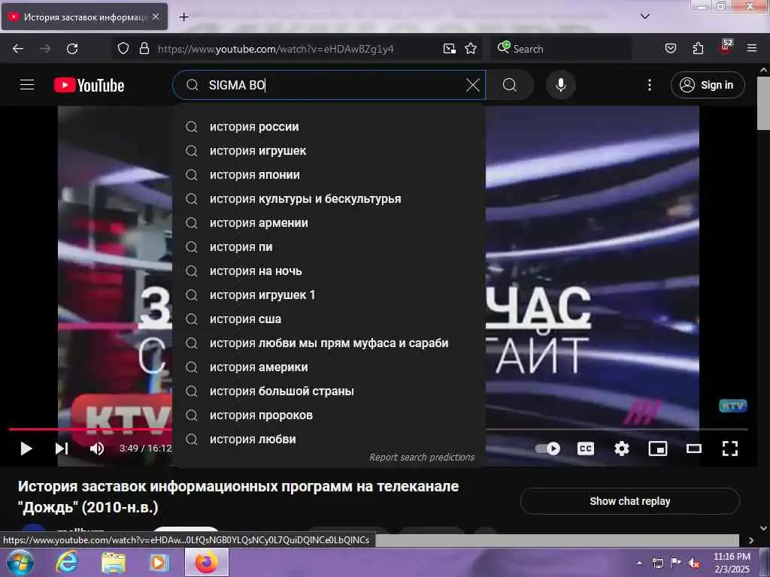
Task: Pick the last suggestion история любви
Action: click(329, 439)
